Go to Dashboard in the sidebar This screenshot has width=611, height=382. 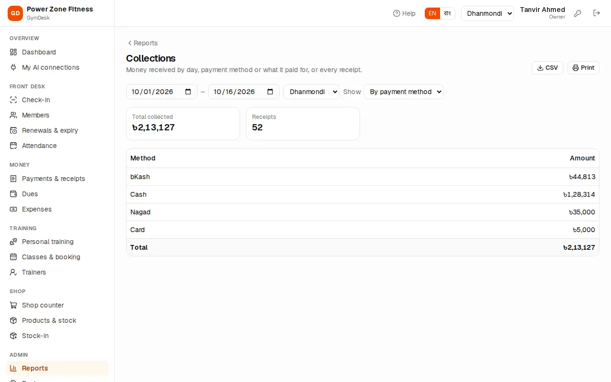[x=57, y=52]
